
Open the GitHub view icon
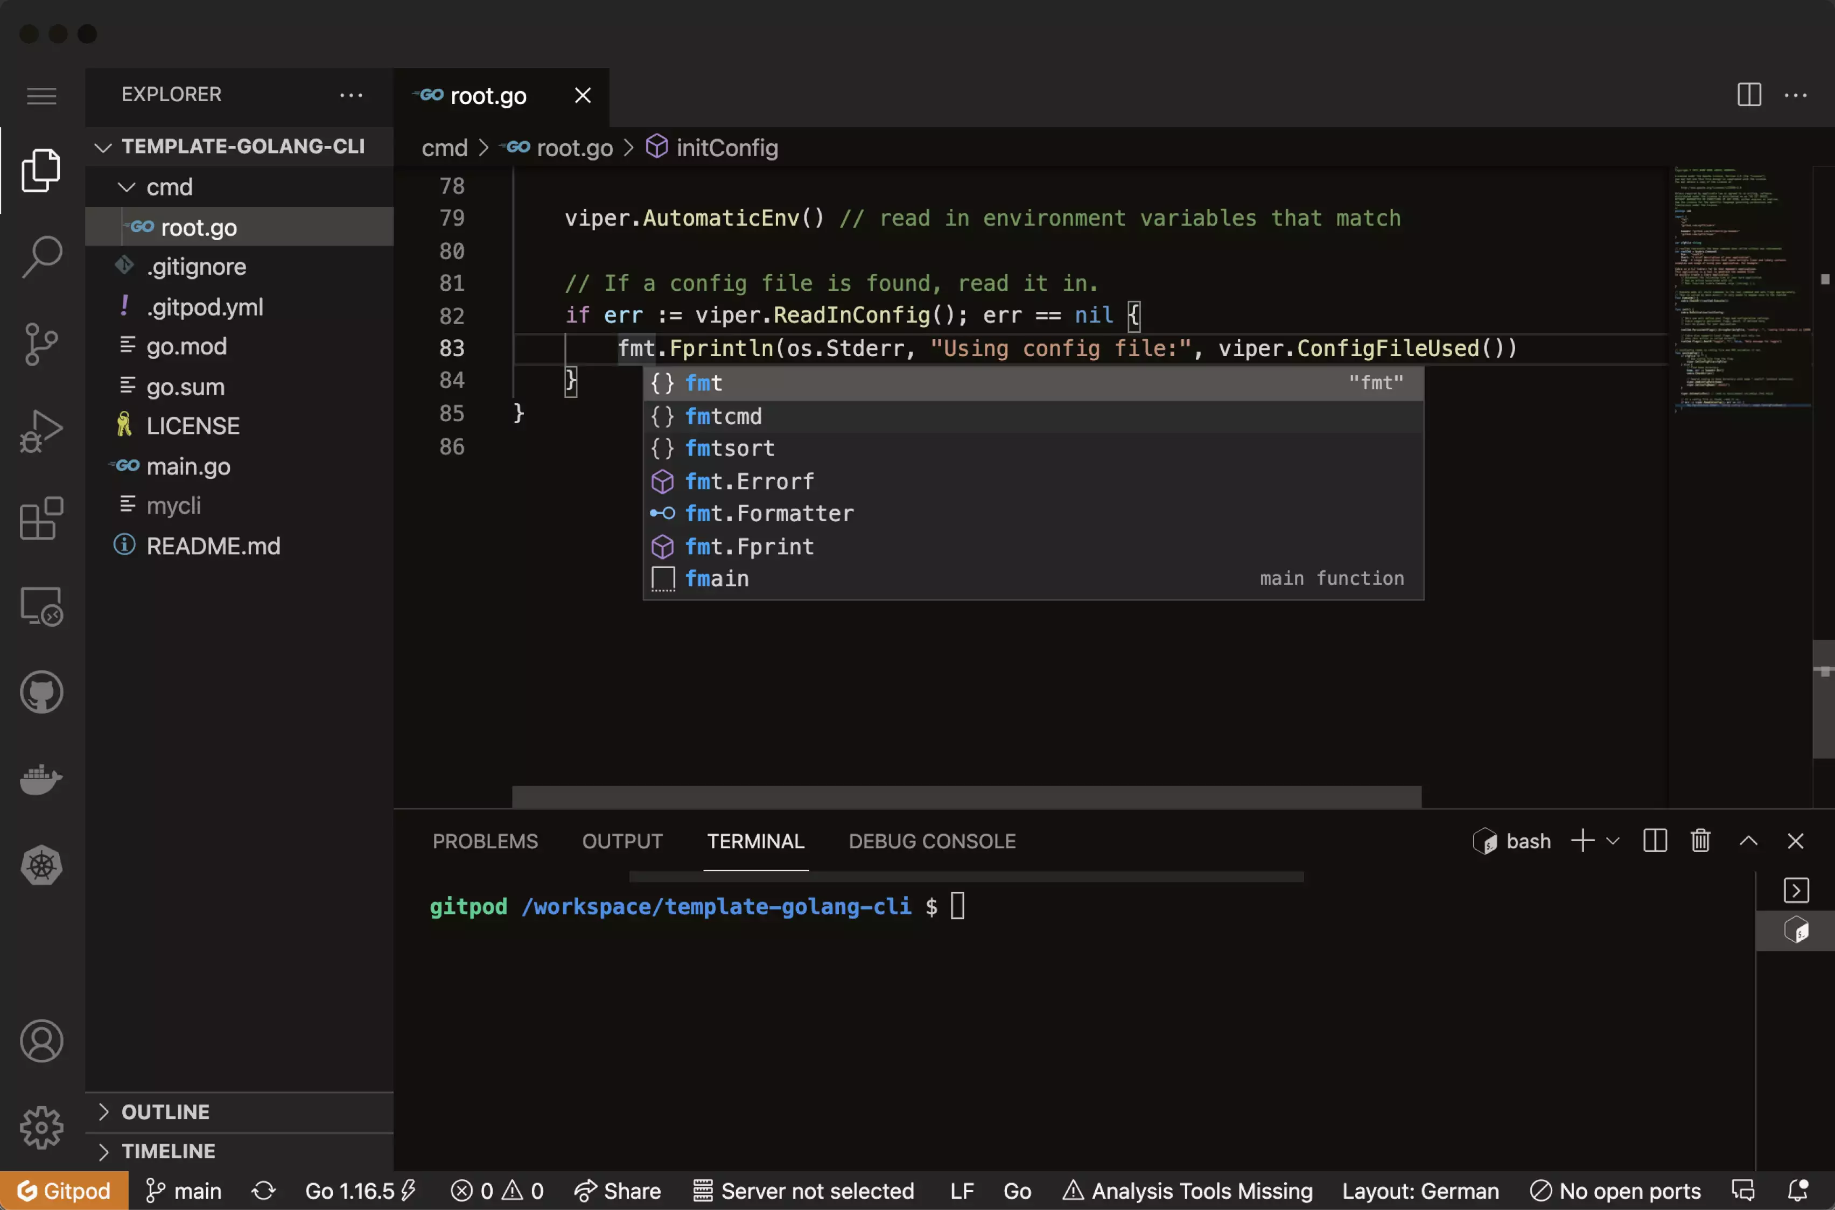tap(41, 692)
